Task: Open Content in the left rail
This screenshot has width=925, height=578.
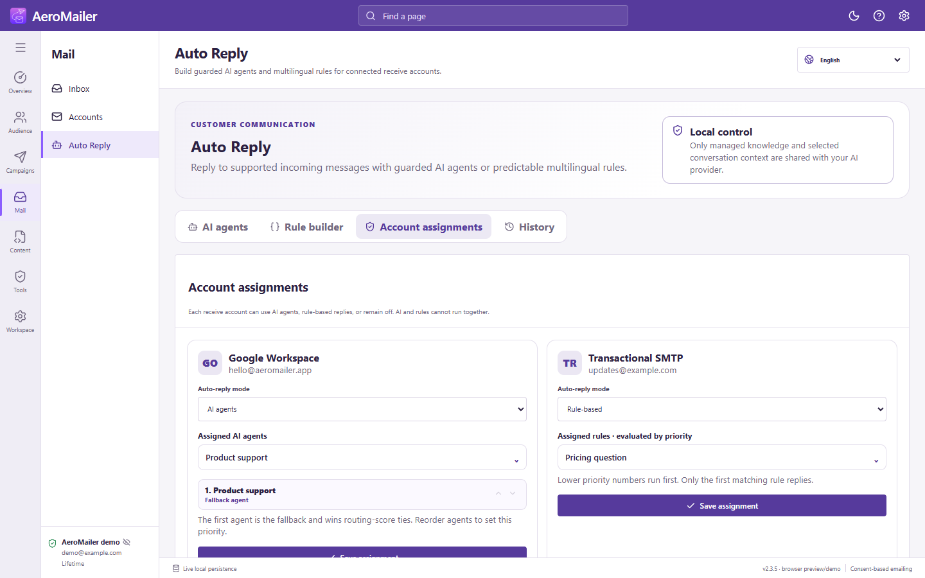Action: [x=21, y=241]
